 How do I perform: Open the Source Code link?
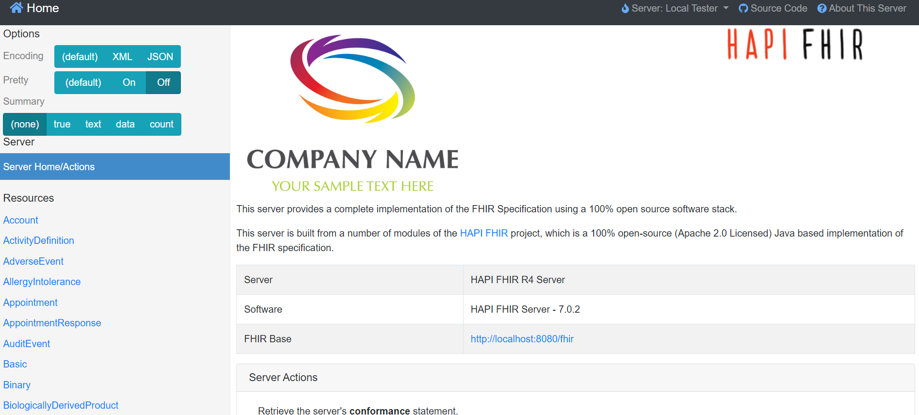tap(773, 8)
